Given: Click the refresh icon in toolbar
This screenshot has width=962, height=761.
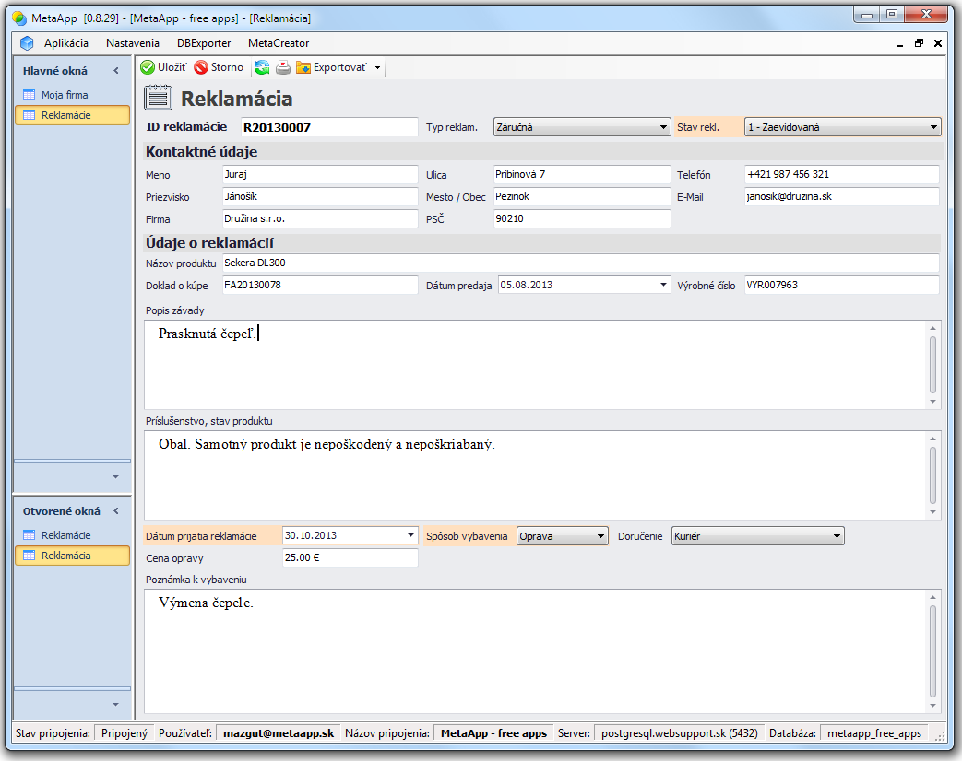Looking at the screenshot, I should point(262,67).
